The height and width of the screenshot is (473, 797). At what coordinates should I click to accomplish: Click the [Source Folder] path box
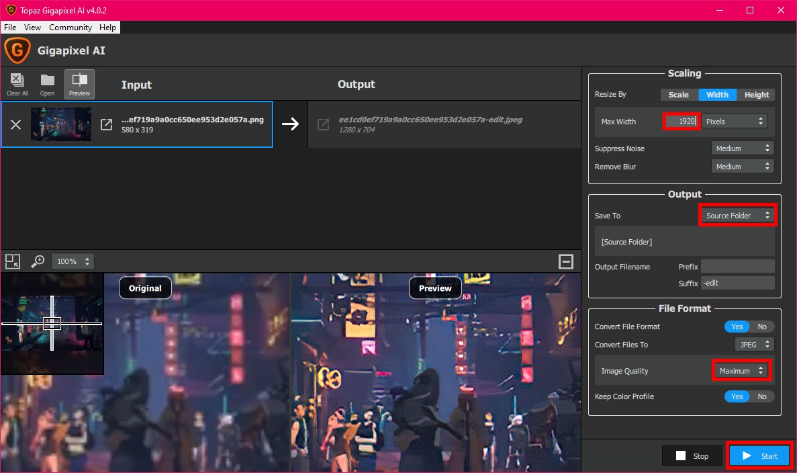[x=685, y=242]
